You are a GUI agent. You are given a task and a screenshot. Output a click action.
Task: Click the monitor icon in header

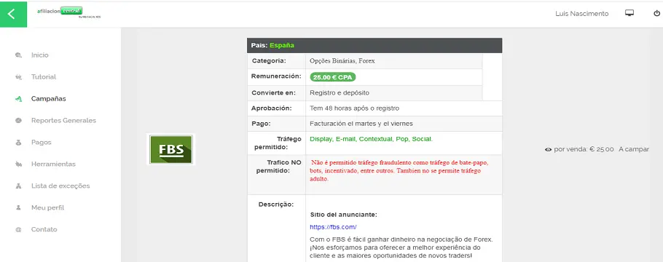[629, 13]
